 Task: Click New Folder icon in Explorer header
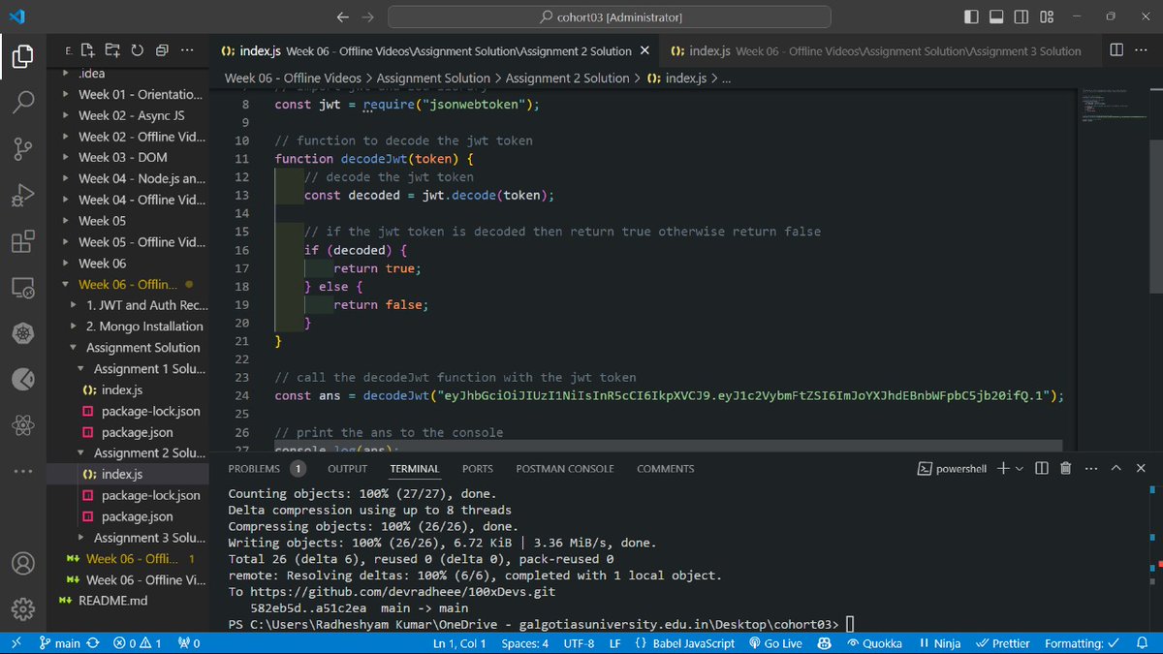click(x=112, y=50)
